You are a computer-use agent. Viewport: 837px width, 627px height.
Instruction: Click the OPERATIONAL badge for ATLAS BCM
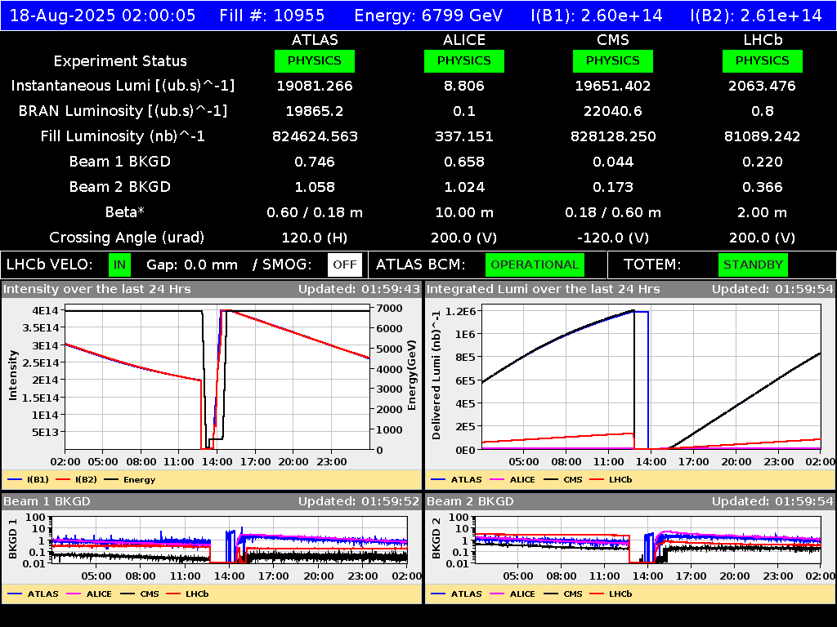(535, 265)
